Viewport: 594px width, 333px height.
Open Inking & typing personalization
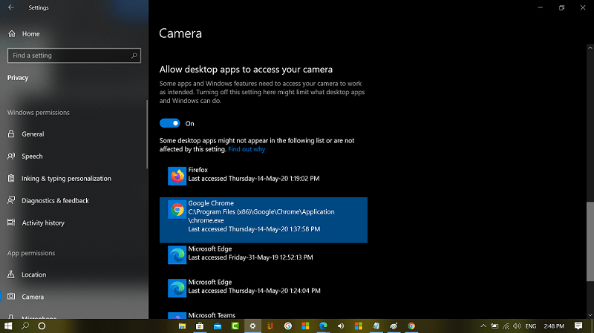tap(66, 179)
